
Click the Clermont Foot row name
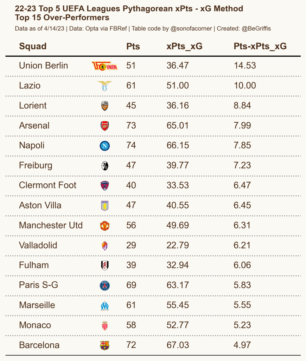coord(47,185)
